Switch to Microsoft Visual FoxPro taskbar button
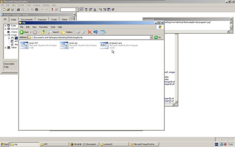Image resolution: width=235 pixels, height=147 pixels. tap(144, 144)
